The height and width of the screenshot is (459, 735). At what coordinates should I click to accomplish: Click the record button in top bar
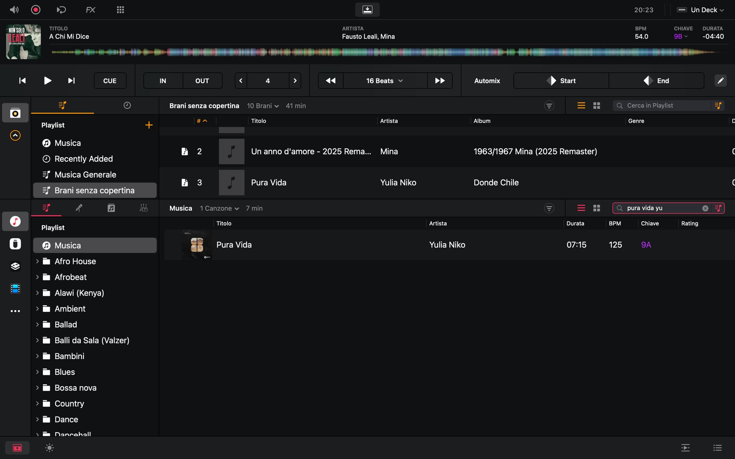click(36, 10)
